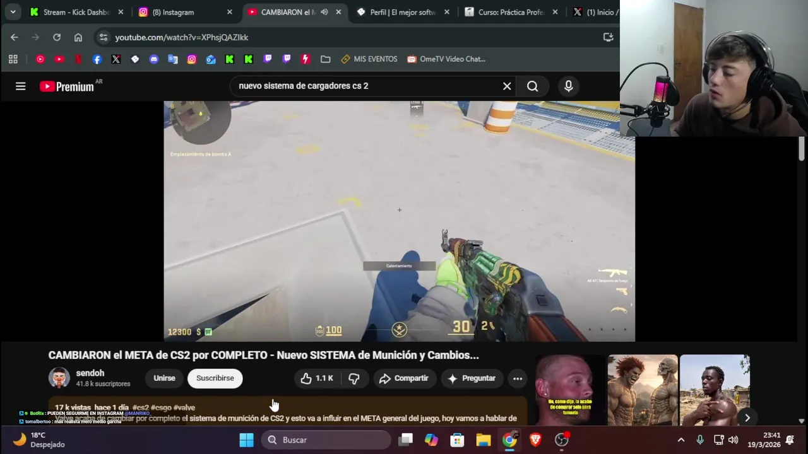The width and height of the screenshot is (808, 454).
Task: Click the page vertical scrollbar thumb
Action: [802, 149]
